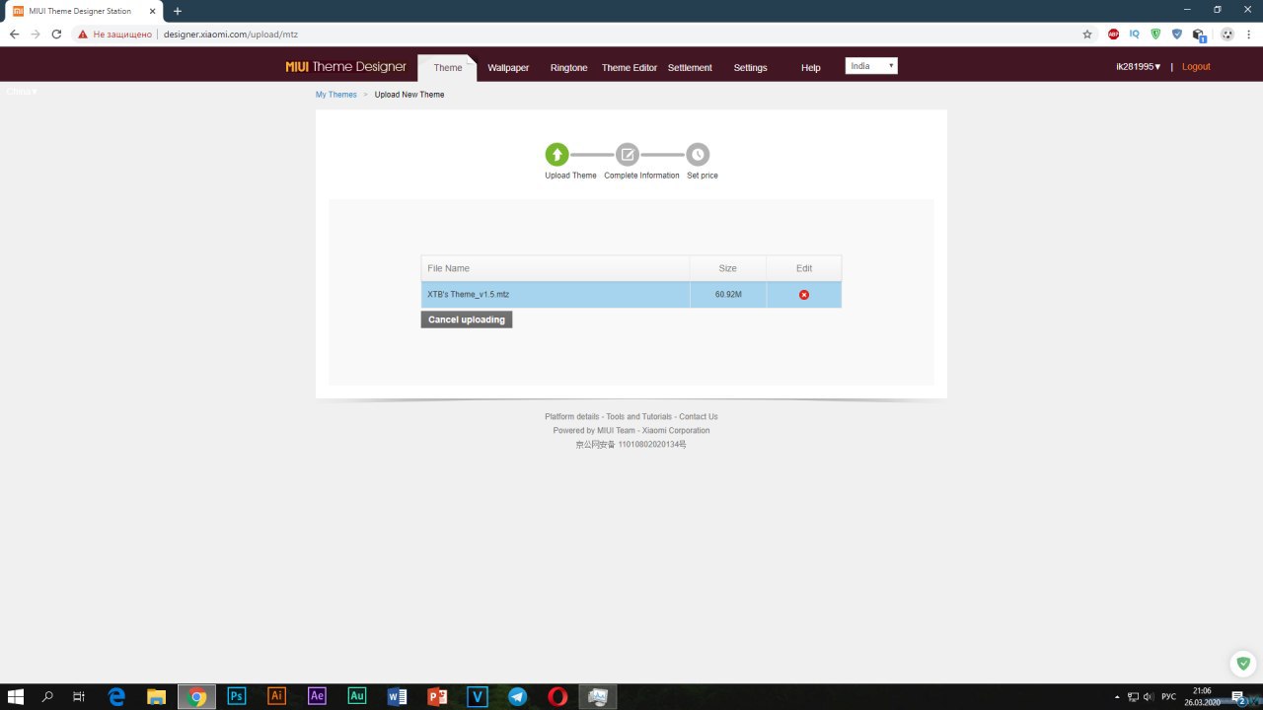The width and height of the screenshot is (1263, 710).
Task: Click the Cancel uploading button
Action: (x=467, y=319)
